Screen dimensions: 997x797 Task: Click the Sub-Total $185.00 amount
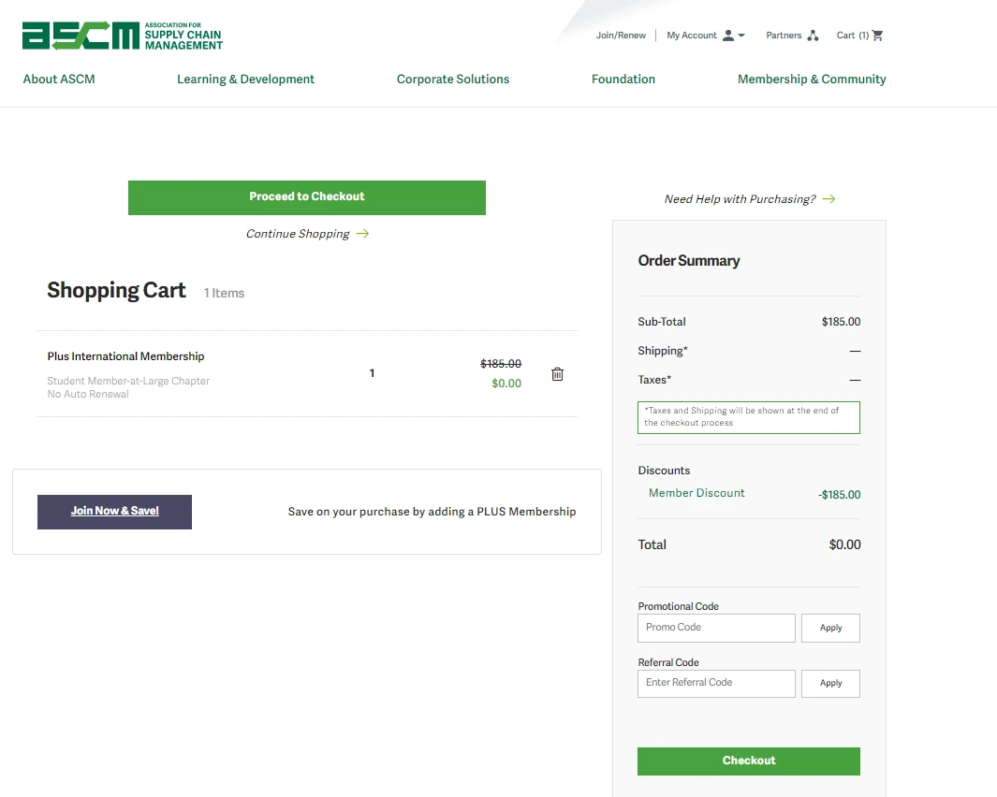tap(841, 322)
